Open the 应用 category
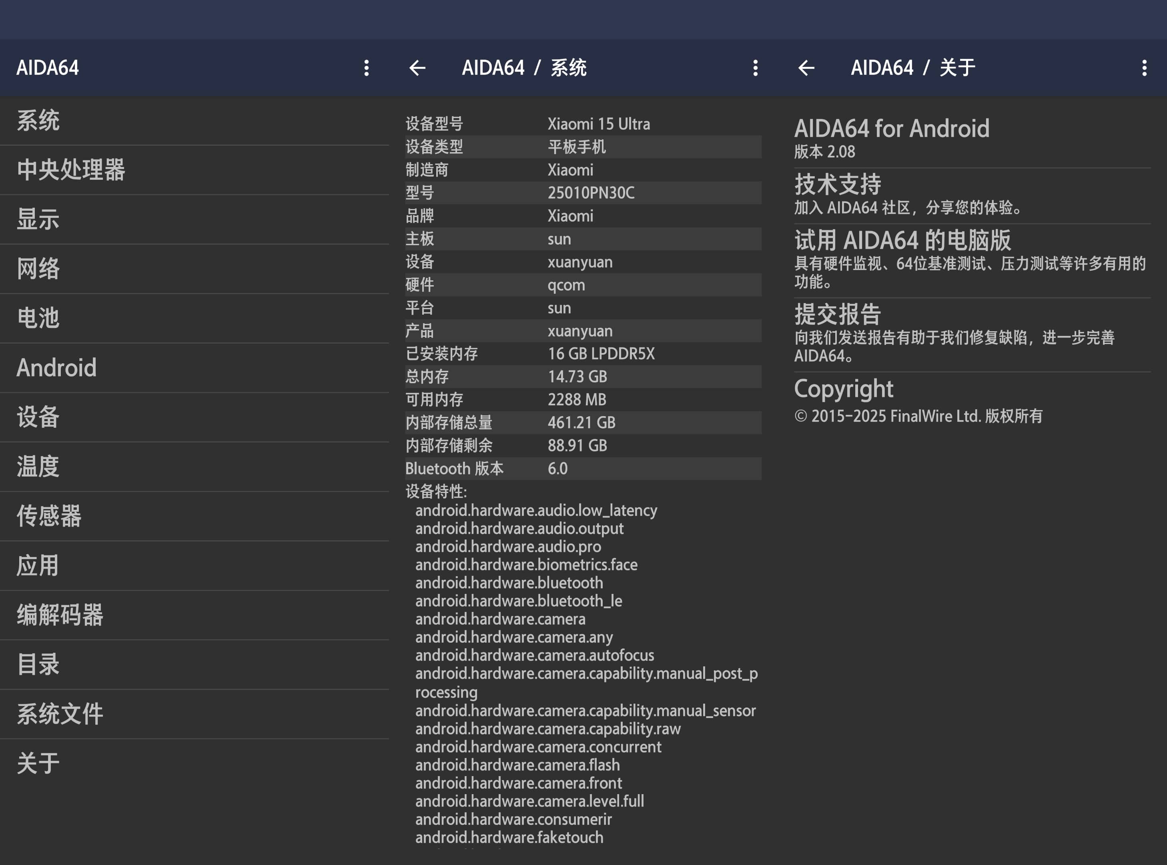The image size is (1167, 865). [194, 565]
